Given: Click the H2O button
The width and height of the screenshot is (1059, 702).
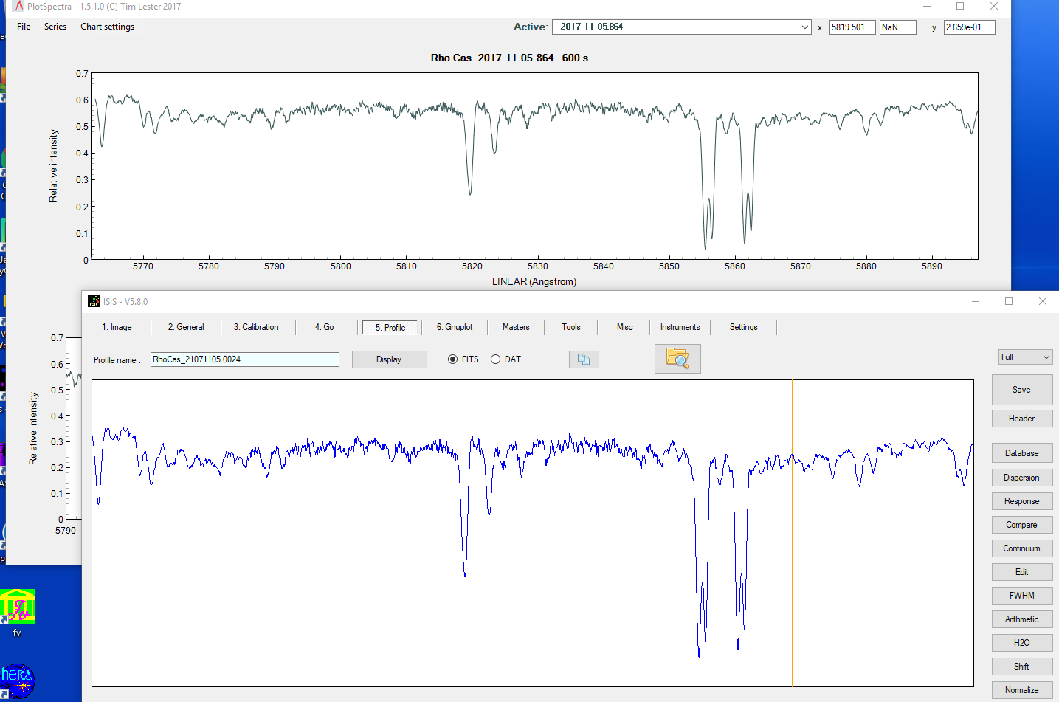Looking at the screenshot, I should 1021,643.
